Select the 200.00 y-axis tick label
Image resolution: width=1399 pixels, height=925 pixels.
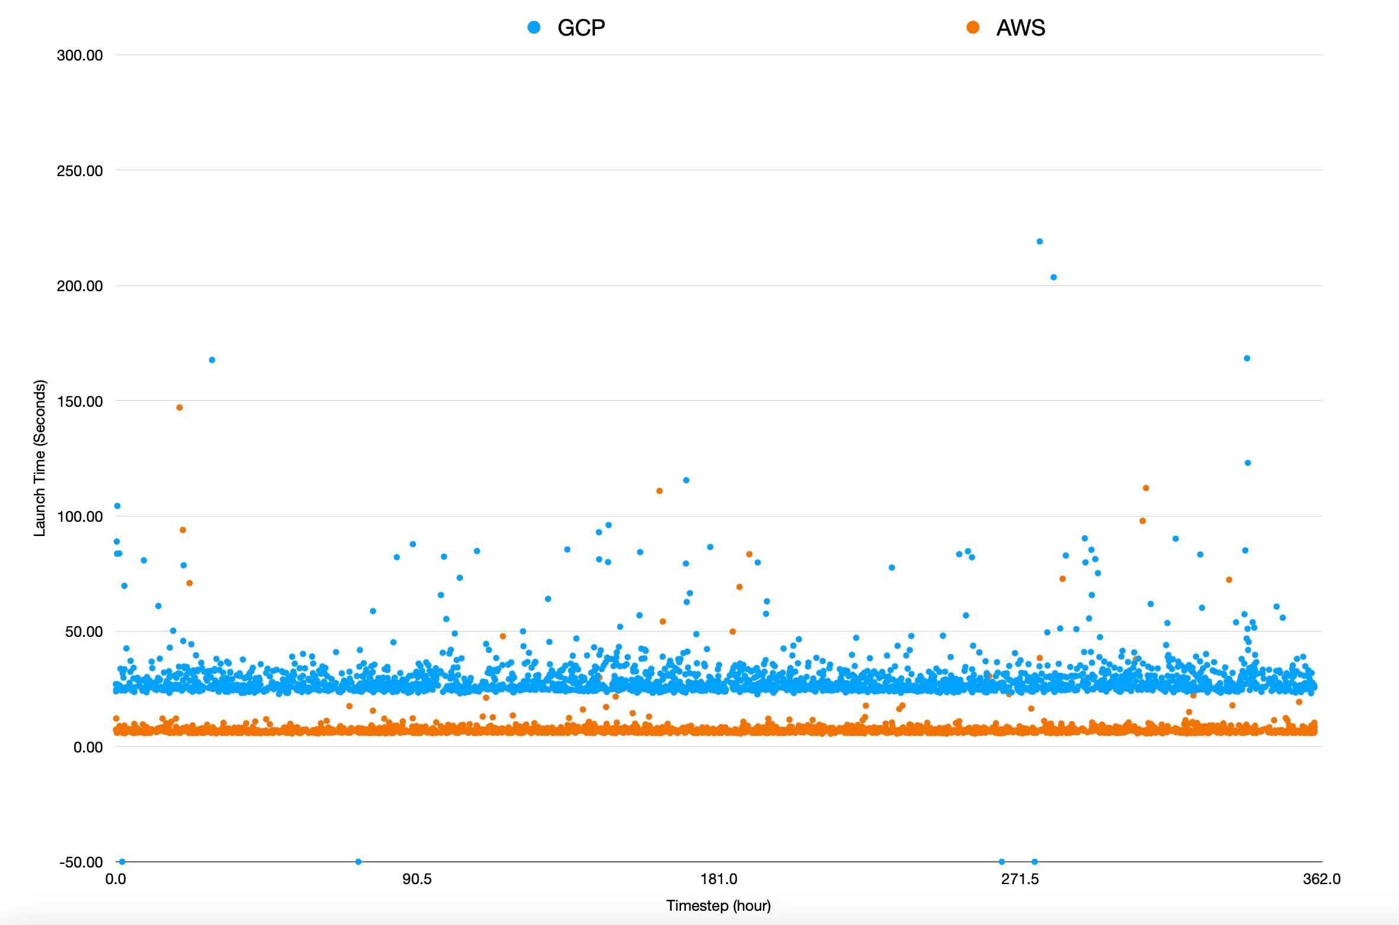click(80, 286)
